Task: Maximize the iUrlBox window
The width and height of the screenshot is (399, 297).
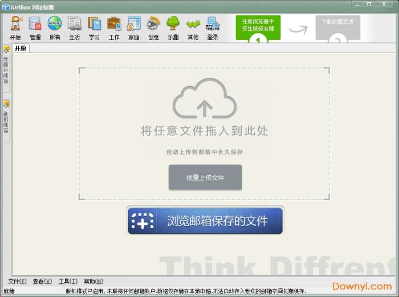Action: pos(369,5)
